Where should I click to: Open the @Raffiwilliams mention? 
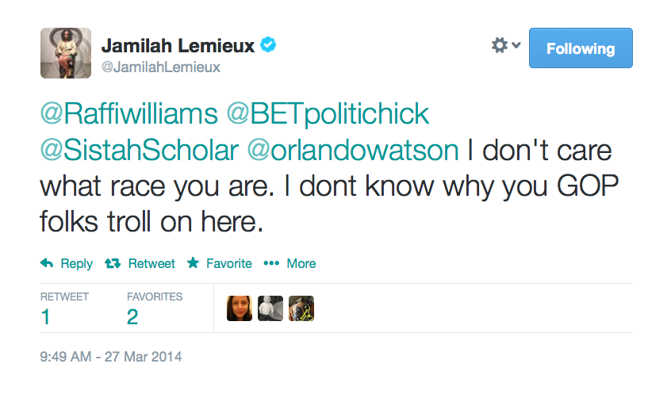pos(128,114)
